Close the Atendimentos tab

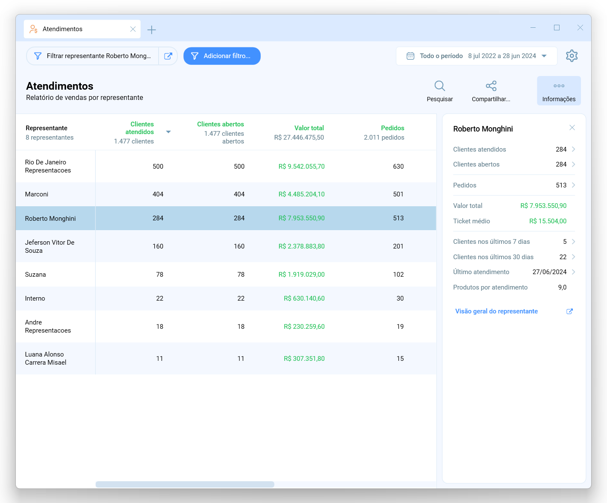(x=133, y=29)
